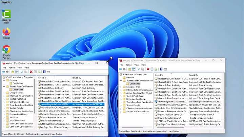Open Action menu in certlm window

pyautogui.click(x=12, y=67)
